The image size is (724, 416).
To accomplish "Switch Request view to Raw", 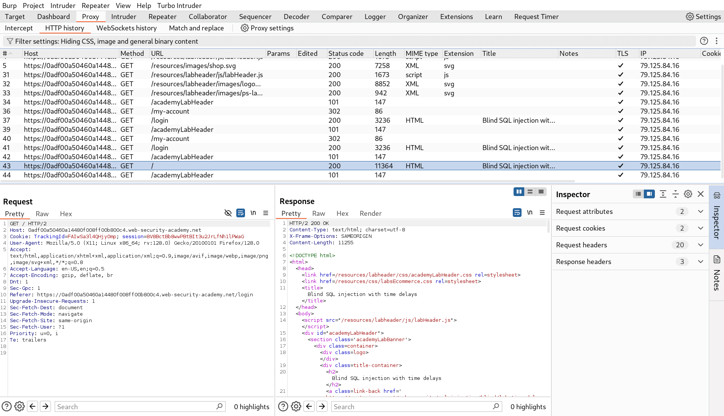I will (42, 214).
